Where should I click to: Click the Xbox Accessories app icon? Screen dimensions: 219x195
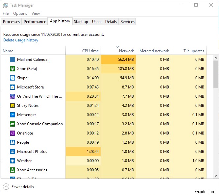pos(12,170)
